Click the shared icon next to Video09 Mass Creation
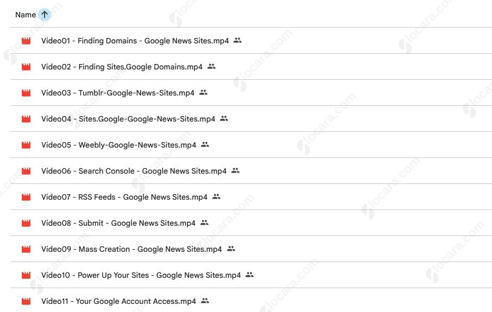Screen dimensions: 492x312 click(x=231, y=249)
